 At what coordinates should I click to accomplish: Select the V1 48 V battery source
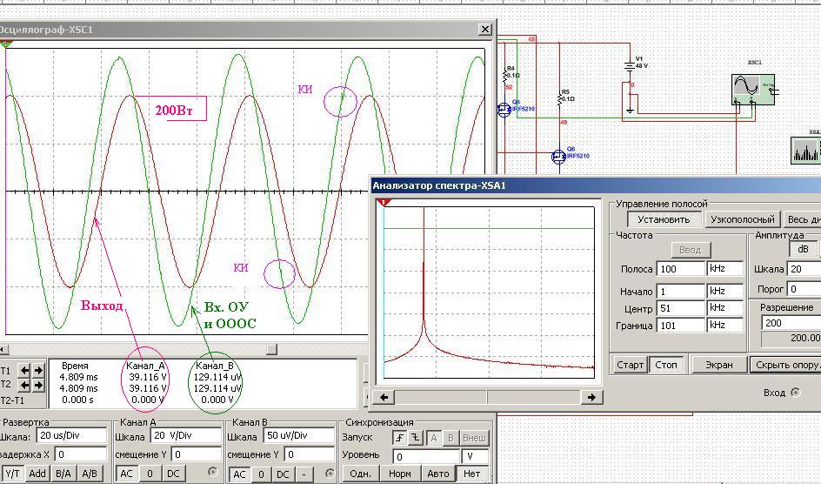tap(630, 66)
